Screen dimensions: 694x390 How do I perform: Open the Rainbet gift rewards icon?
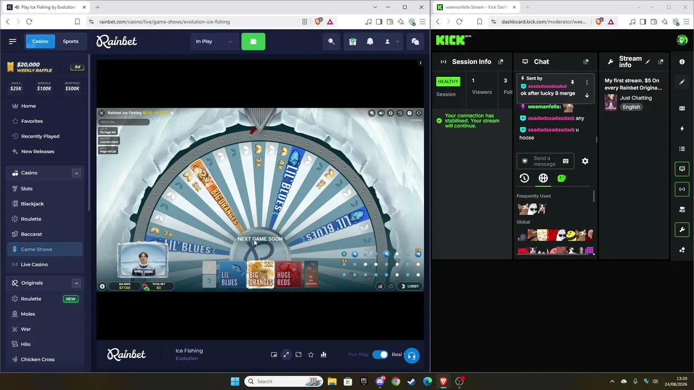pos(353,41)
